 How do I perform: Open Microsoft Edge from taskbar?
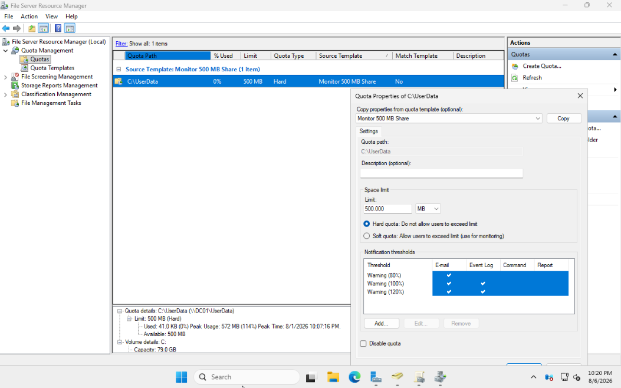[x=354, y=377]
